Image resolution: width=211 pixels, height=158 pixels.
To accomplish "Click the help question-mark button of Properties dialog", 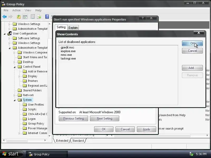I will click(x=143, y=18).
